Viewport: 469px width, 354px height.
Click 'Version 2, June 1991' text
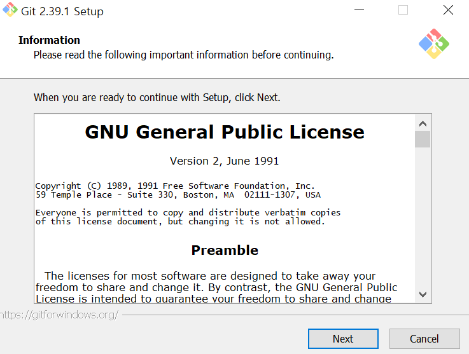[x=225, y=161]
